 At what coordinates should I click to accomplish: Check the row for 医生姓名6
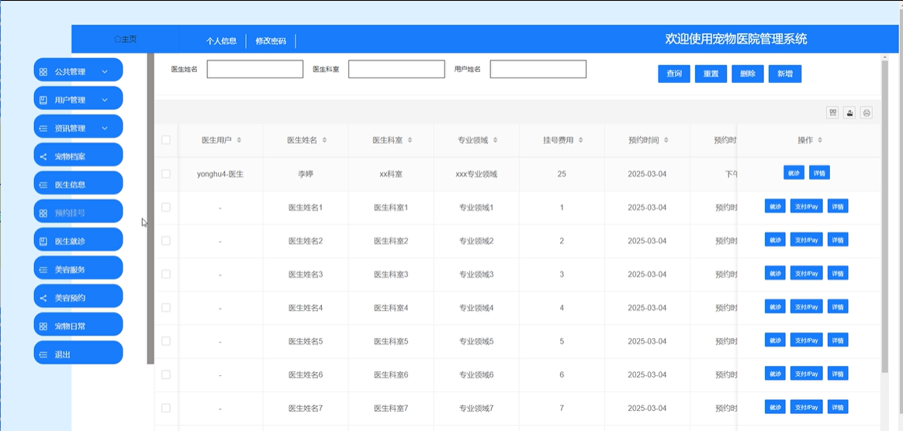click(x=166, y=374)
